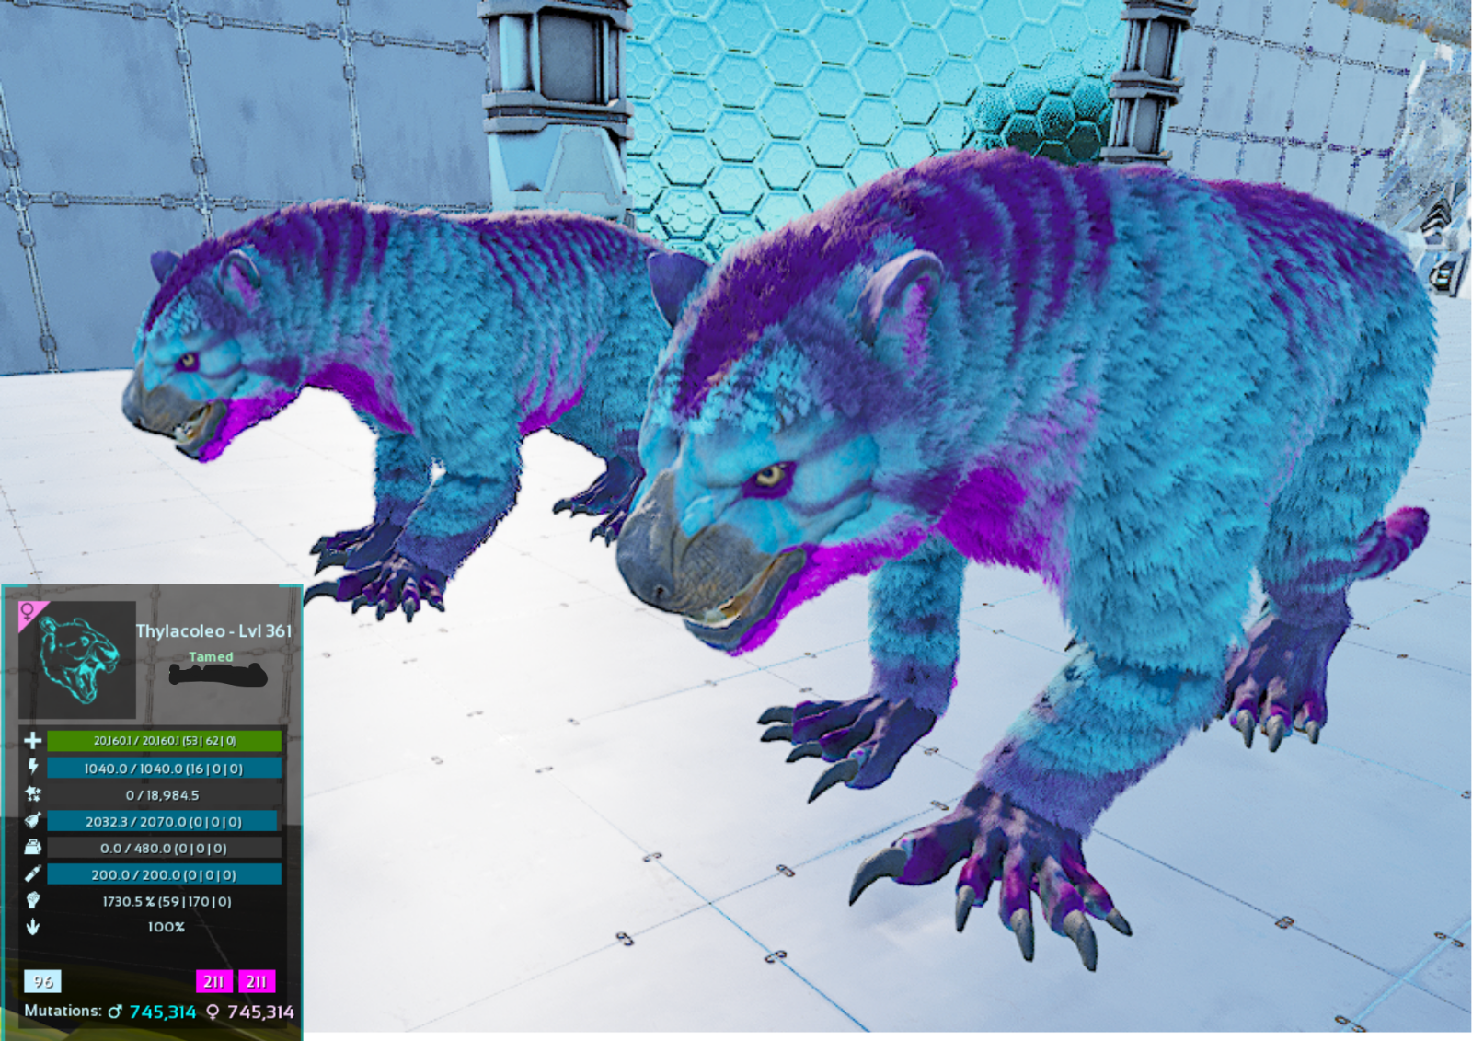This screenshot has width=1472, height=1041.
Task: Click the male symbol next to Mutations
Action: 114,1010
